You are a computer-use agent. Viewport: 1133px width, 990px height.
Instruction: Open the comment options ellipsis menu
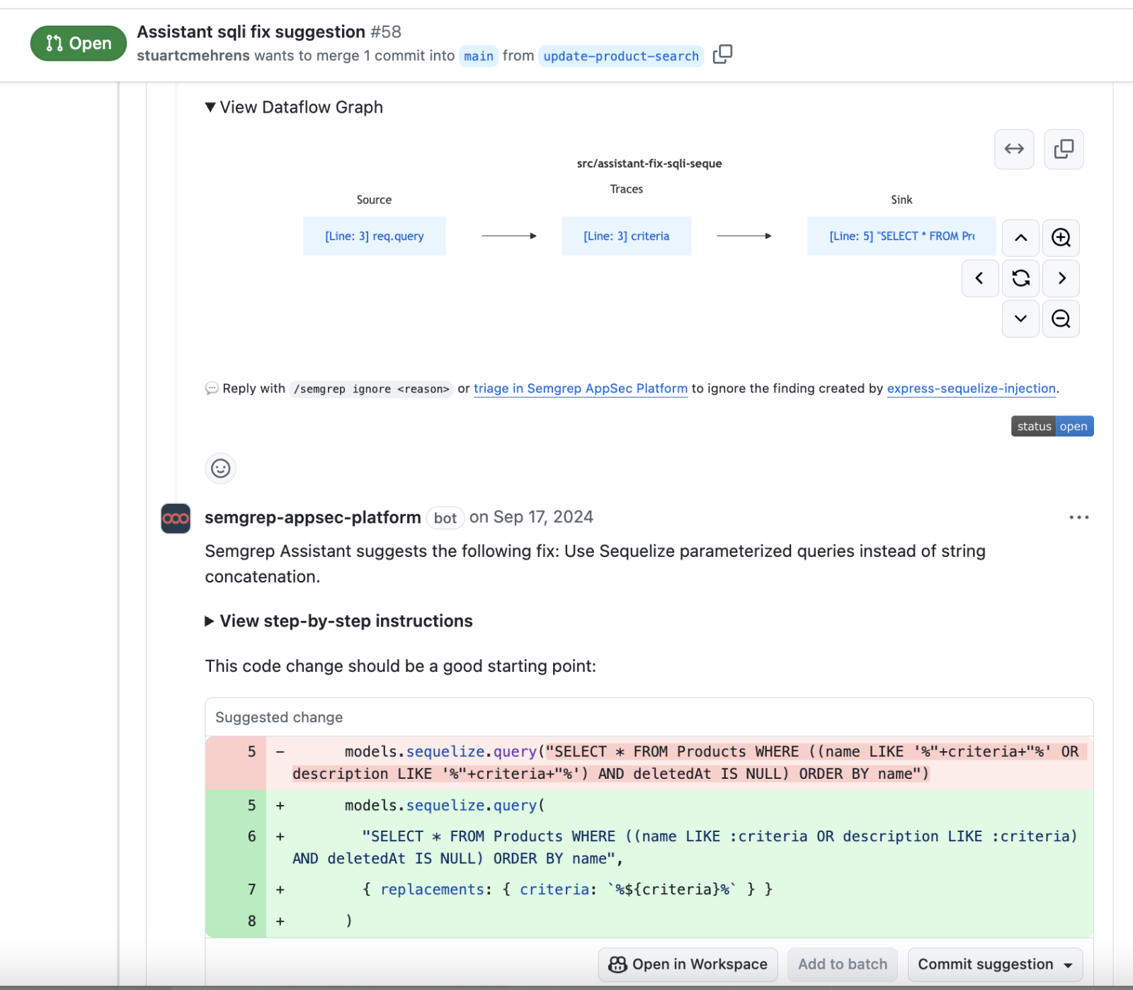click(x=1078, y=518)
